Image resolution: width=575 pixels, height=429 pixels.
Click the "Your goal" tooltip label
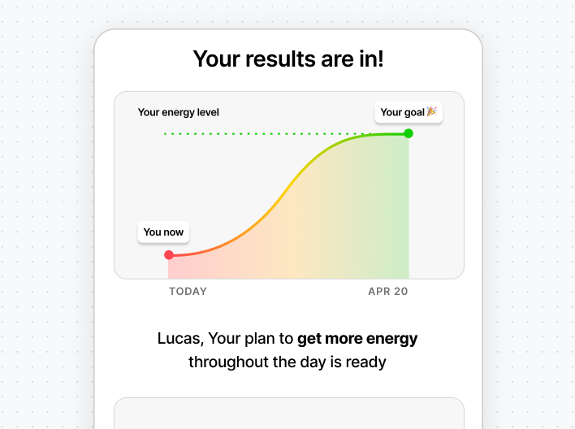point(403,113)
